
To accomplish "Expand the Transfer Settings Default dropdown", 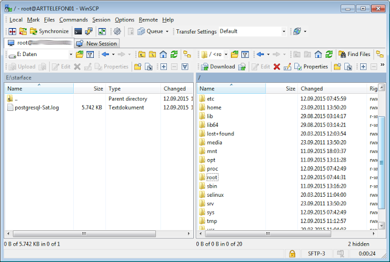I will pyautogui.click(x=283, y=31).
